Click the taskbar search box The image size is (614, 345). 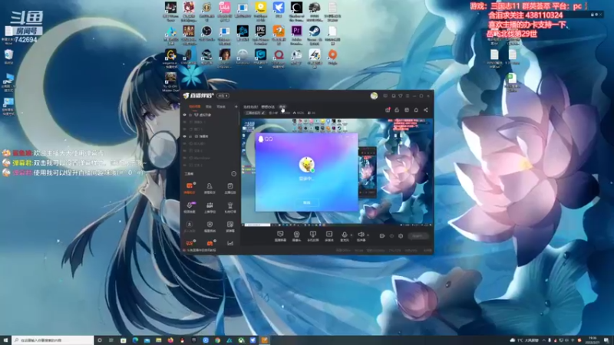coord(52,340)
